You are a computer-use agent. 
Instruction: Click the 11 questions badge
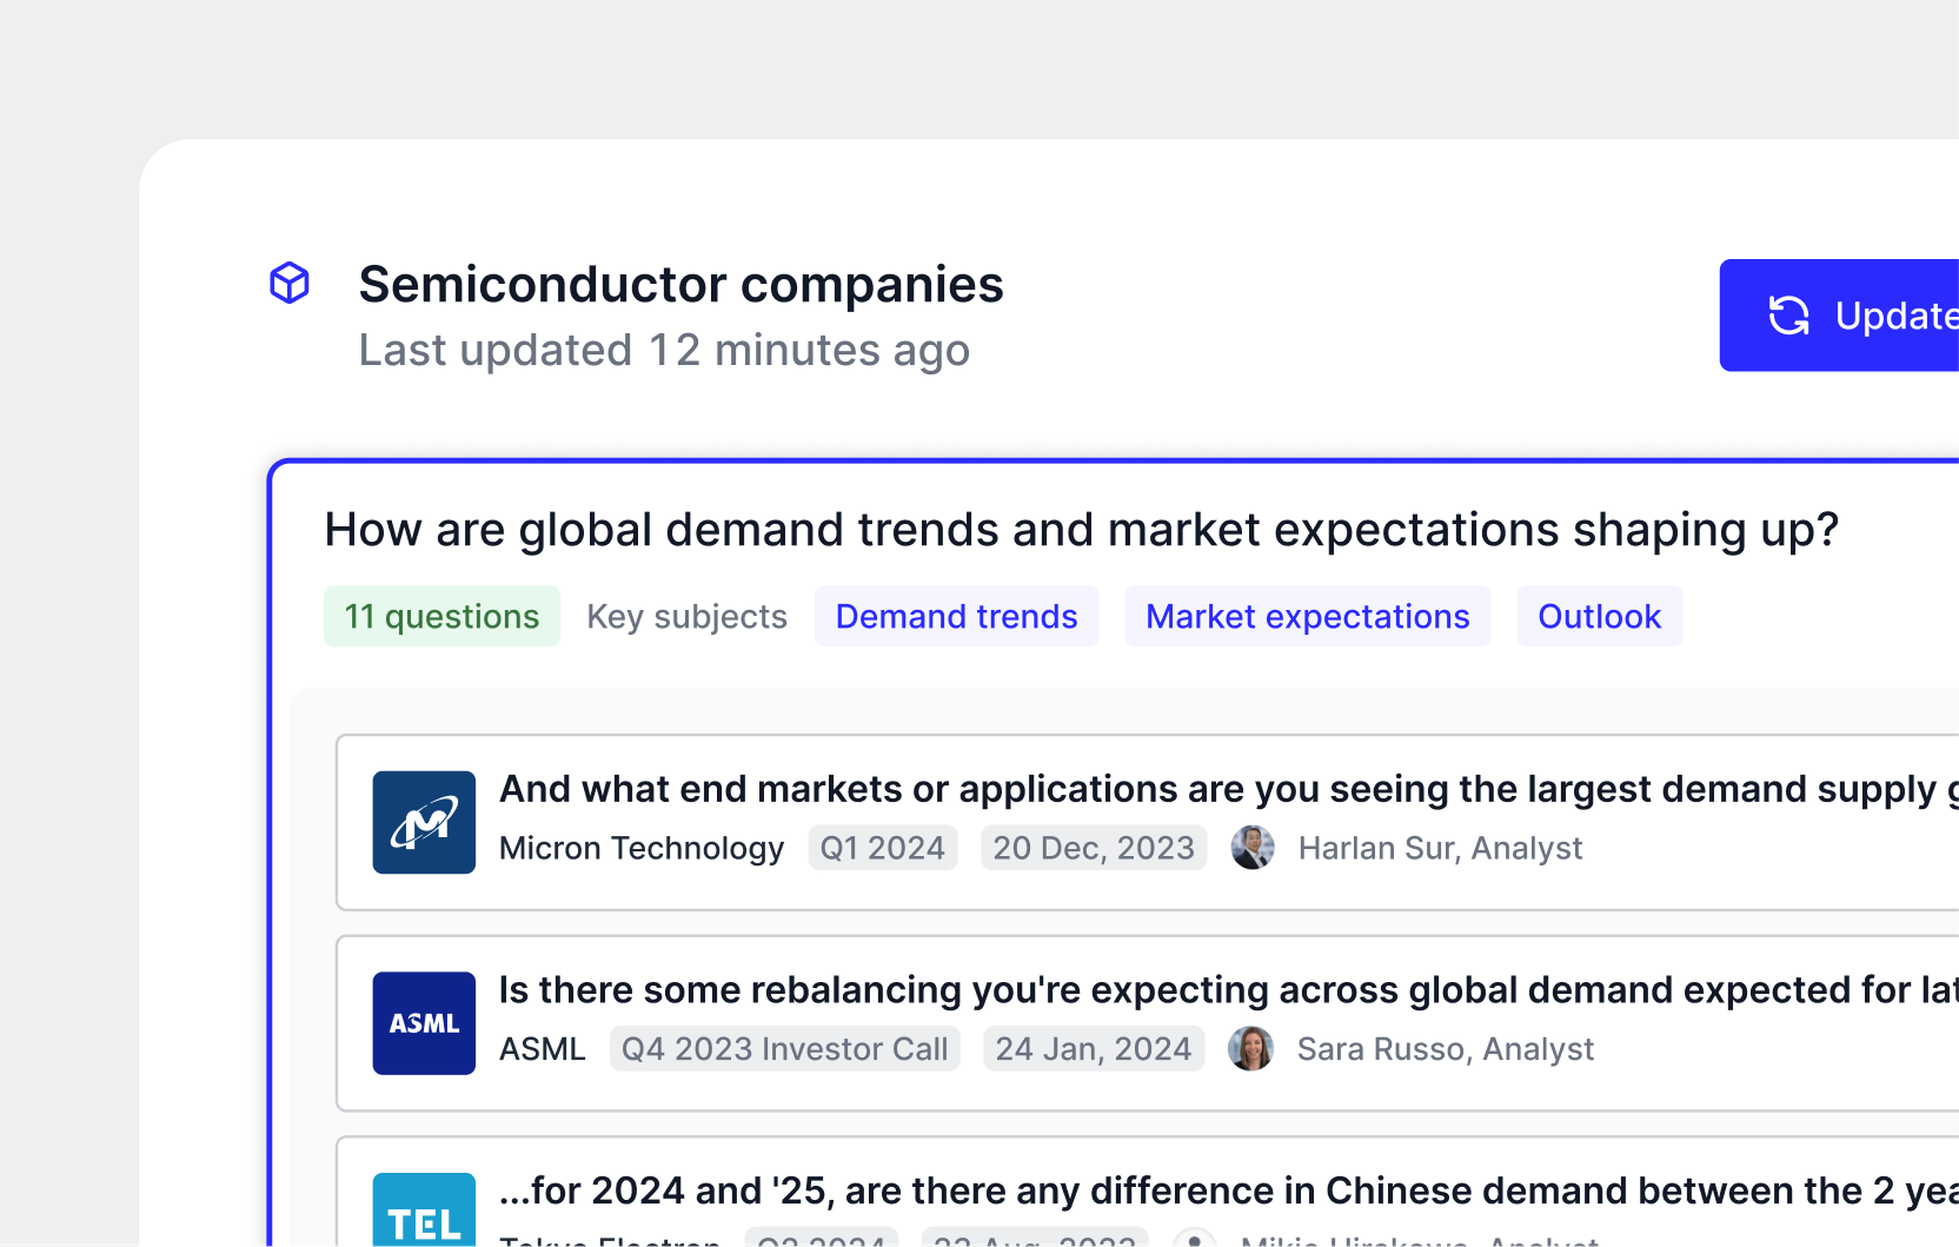(442, 616)
